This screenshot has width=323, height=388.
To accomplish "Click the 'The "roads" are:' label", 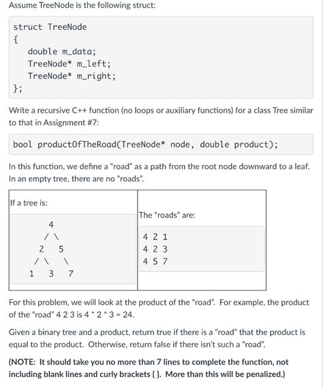I will [x=167, y=215].
